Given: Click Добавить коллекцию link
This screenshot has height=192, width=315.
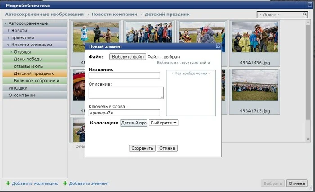Looking at the screenshot, I should click(x=35, y=183).
